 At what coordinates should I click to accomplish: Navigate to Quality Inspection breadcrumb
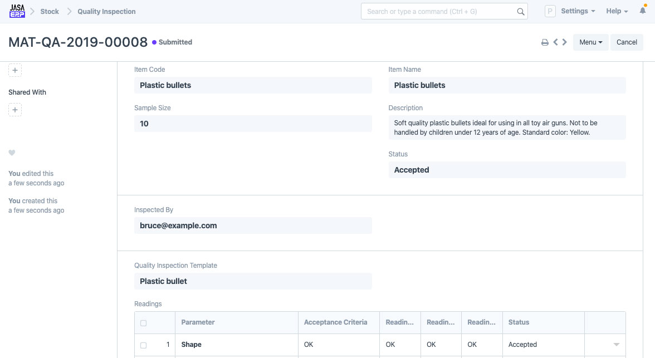click(106, 11)
